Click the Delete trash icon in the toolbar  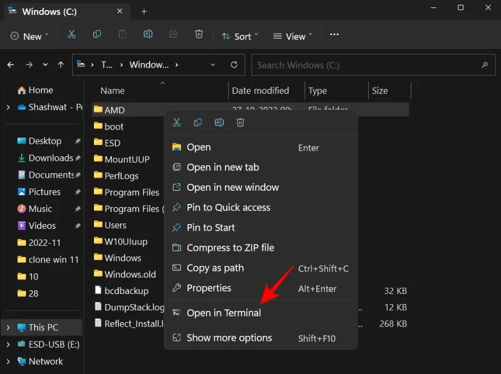(x=199, y=34)
